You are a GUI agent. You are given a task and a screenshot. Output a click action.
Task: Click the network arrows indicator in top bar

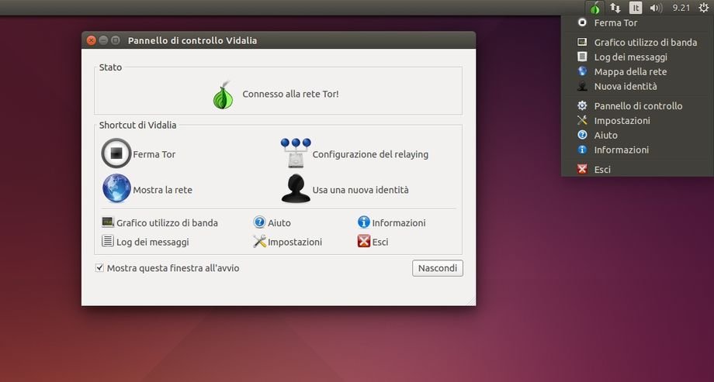pyautogui.click(x=615, y=8)
